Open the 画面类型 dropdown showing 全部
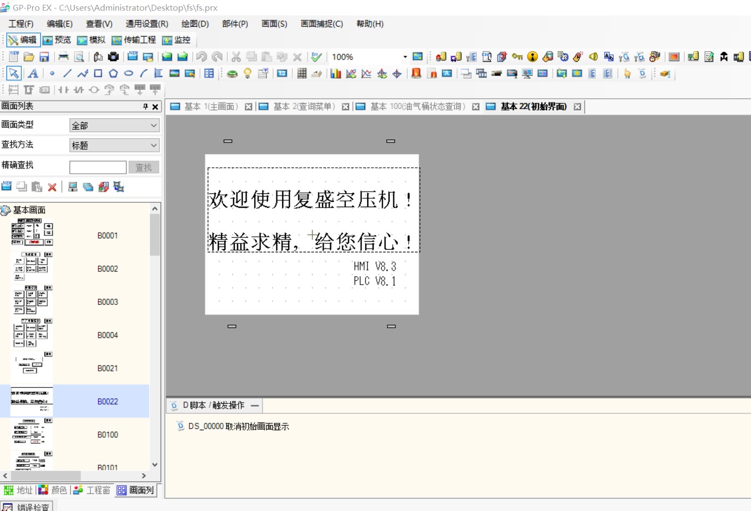 click(114, 125)
